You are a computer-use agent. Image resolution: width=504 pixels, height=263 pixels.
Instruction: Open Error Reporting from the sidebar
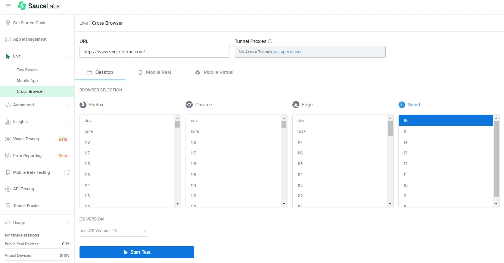pos(27,156)
